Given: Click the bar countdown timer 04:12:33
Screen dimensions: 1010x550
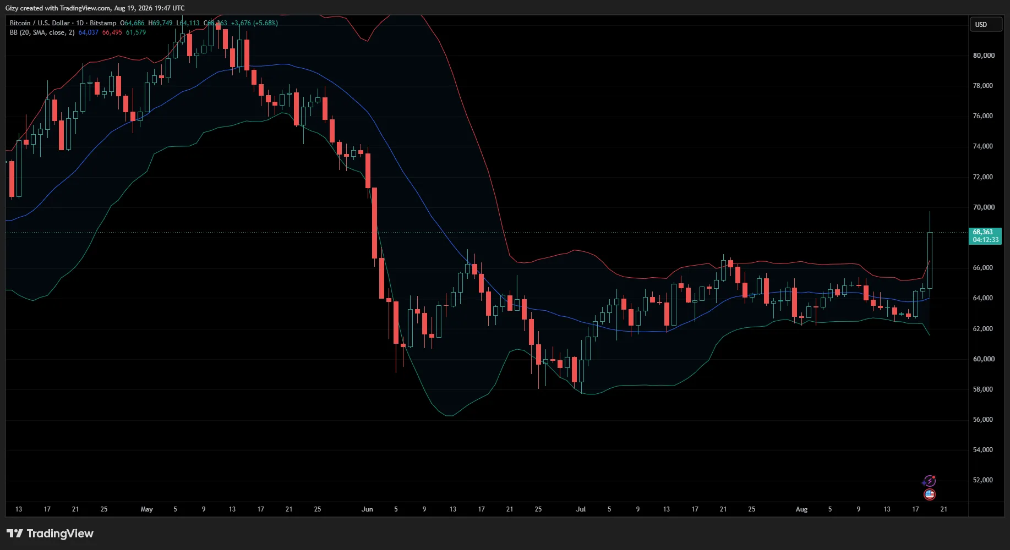Looking at the screenshot, I should click(985, 240).
